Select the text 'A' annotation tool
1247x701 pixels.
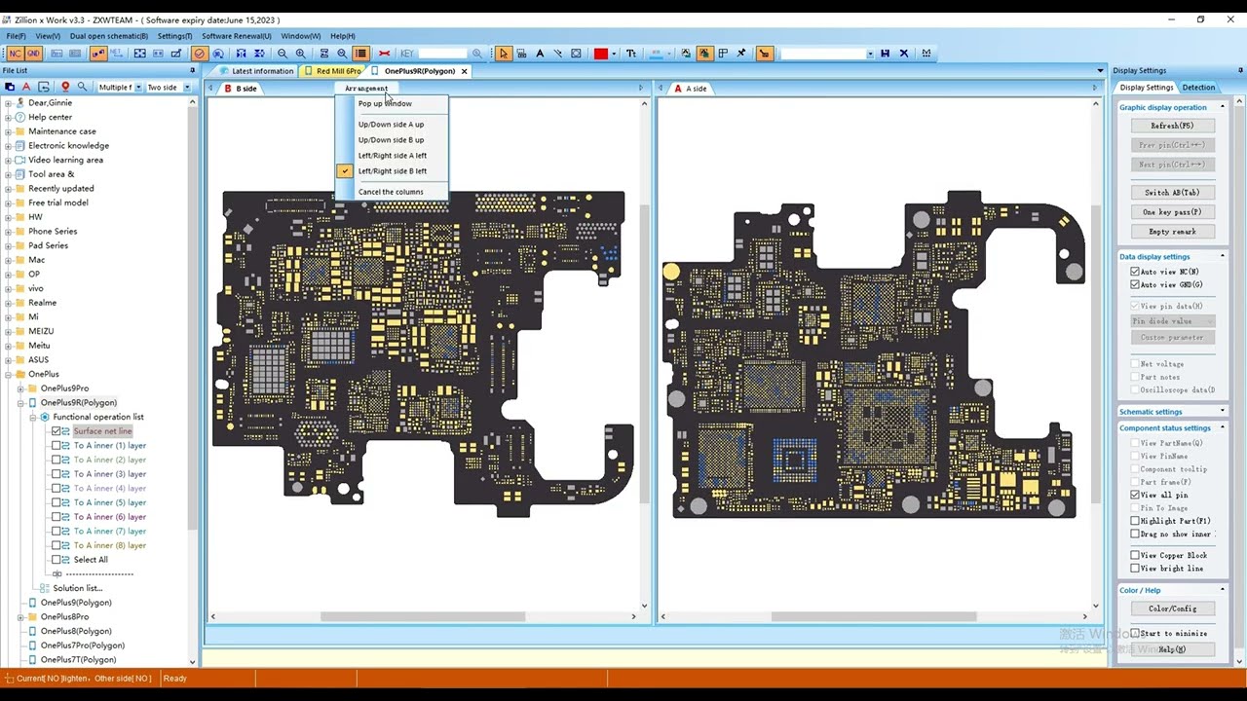(x=540, y=54)
